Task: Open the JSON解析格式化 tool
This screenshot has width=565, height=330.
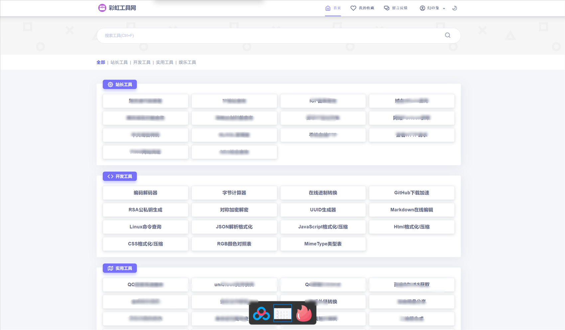Action: tap(234, 227)
